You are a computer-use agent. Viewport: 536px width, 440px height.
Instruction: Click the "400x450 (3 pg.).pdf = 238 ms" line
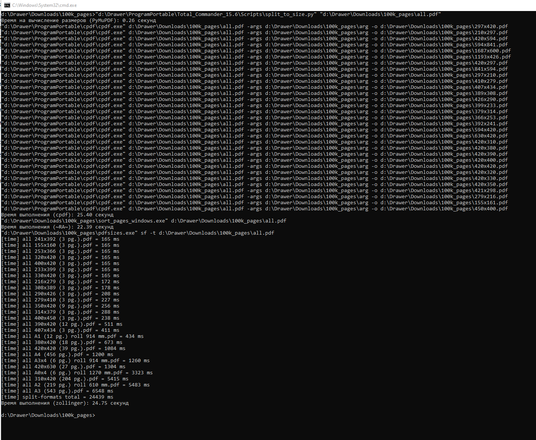(60, 318)
